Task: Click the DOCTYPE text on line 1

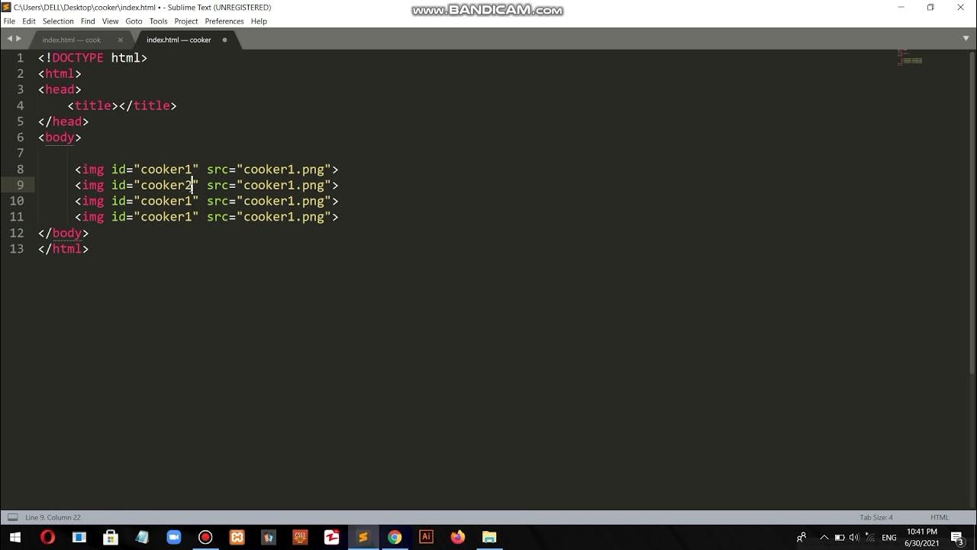Action: [x=77, y=58]
